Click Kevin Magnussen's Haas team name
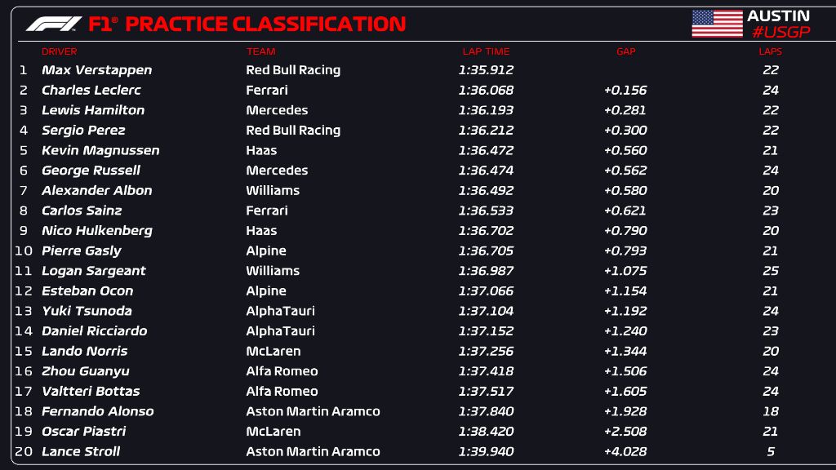This screenshot has width=836, height=470. pyautogui.click(x=261, y=150)
